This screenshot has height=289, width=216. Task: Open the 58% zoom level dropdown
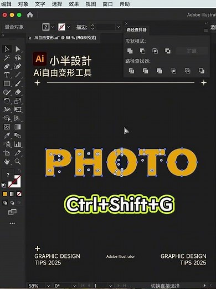48,286
